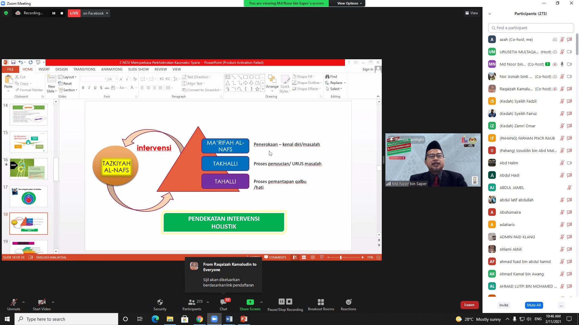The width and height of the screenshot is (579, 325).
Task: Click the PowerPoint taskbar icon
Action: (244, 319)
